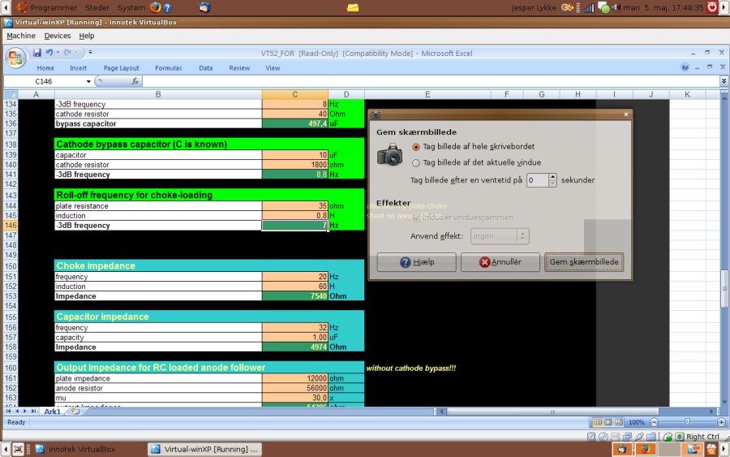The width and height of the screenshot is (730, 457).
Task: Click the Redo arrow in Quick Access Toolbar
Action: click(68, 53)
